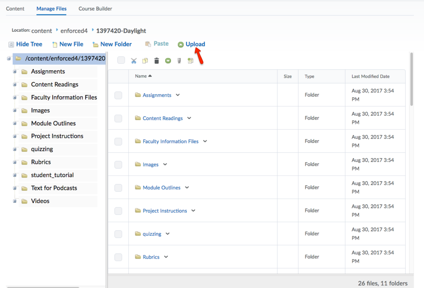Click the vertical scrollbar of the file list

pyautogui.click(x=411, y=79)
